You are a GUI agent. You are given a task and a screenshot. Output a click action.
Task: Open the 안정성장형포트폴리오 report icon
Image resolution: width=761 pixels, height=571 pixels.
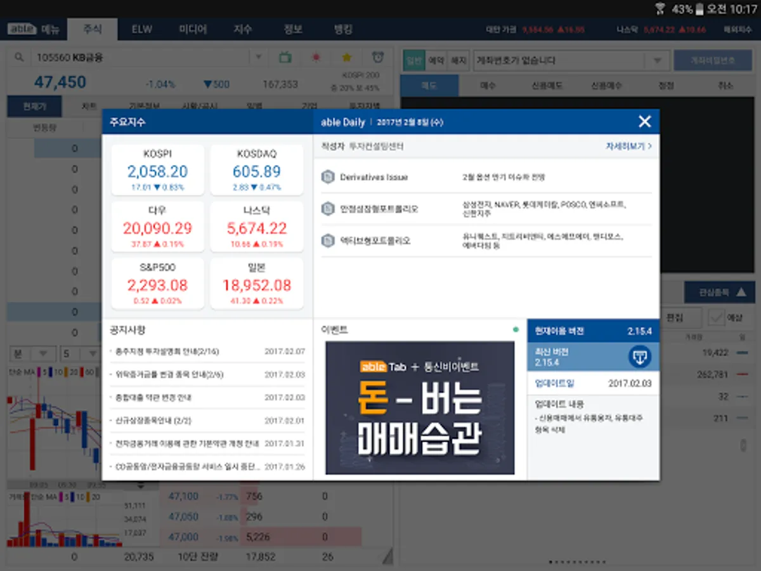[x=328, y=209]
